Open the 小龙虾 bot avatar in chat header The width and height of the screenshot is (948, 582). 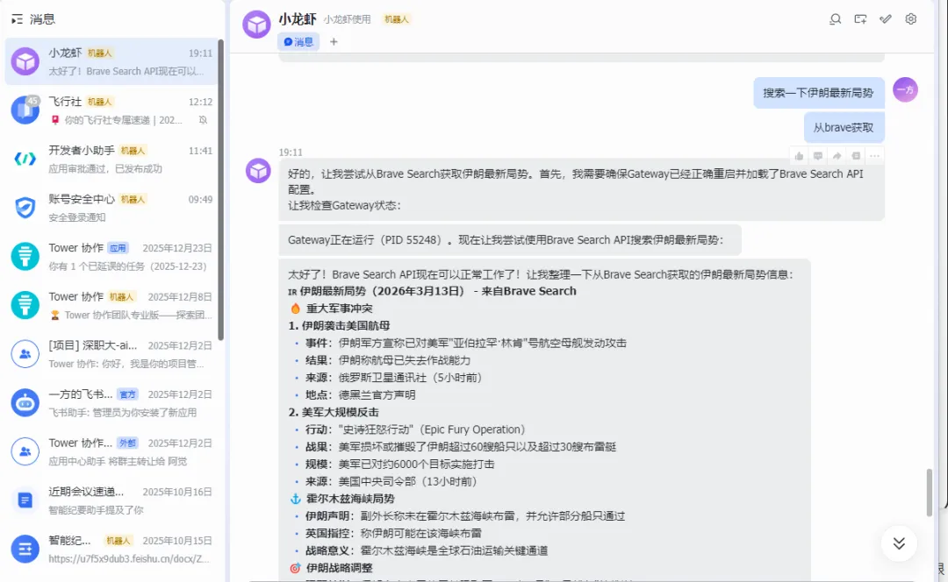tap(256, 25)
